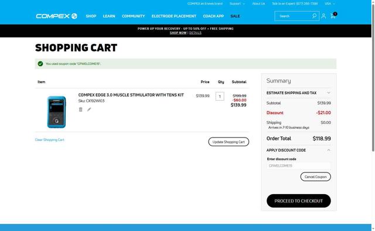Expand Estimate Shipping and Tax section
This screenshot has height=231, width=375.
coord(298,93)
